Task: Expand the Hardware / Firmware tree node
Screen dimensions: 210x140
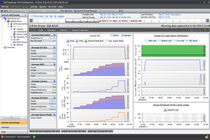Action: (11, 37)
